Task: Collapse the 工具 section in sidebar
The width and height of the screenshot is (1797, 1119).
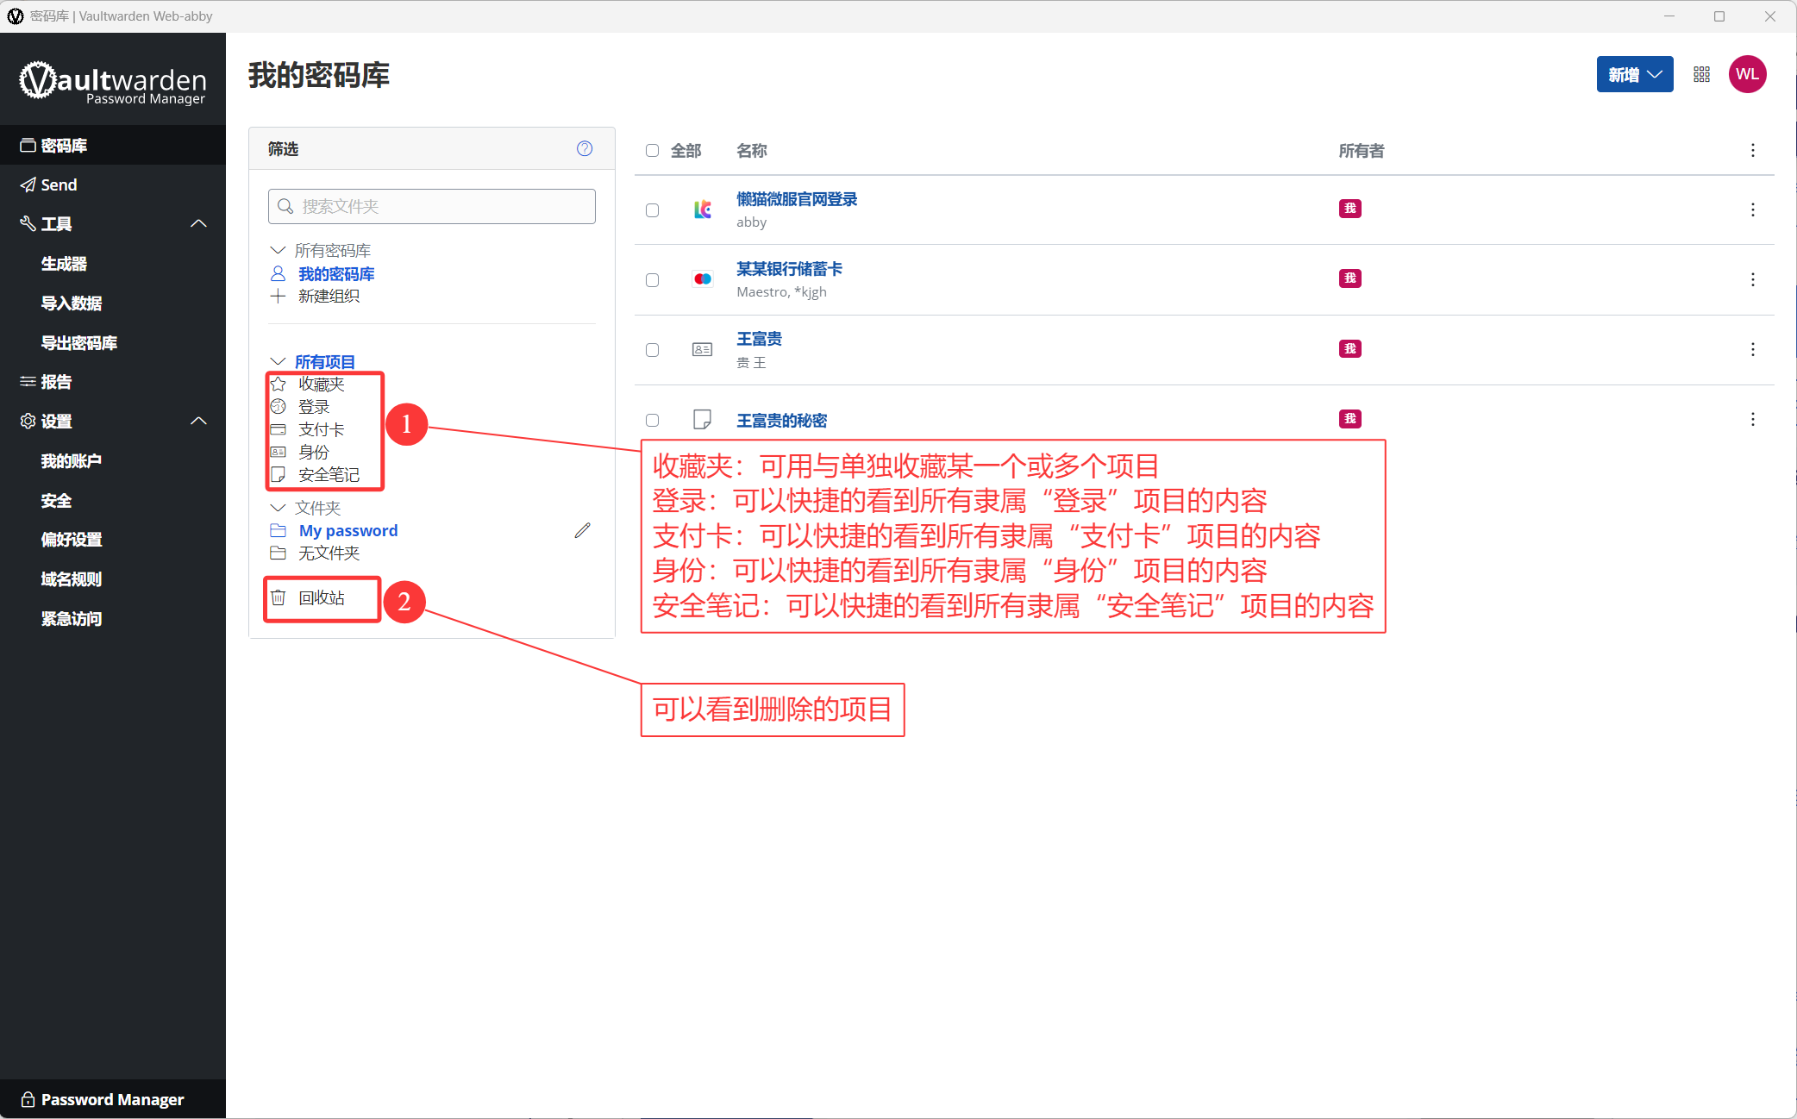Action: tap(198, 223)
